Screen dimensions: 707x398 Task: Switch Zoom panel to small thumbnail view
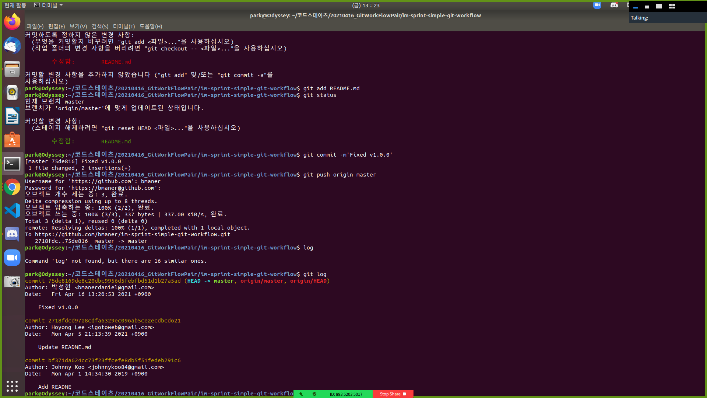[647, 7]
